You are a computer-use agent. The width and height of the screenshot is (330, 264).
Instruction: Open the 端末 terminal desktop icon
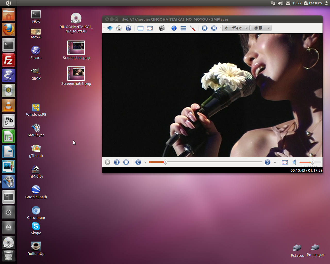(x=36, y=17)
